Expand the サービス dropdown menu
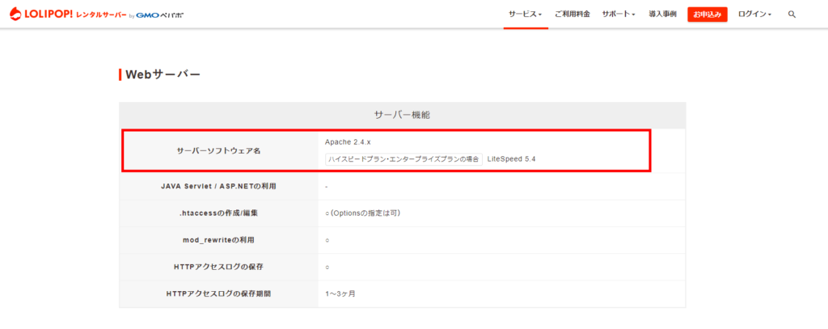Screen dimensions: 828x329 (x=525, y=15)
